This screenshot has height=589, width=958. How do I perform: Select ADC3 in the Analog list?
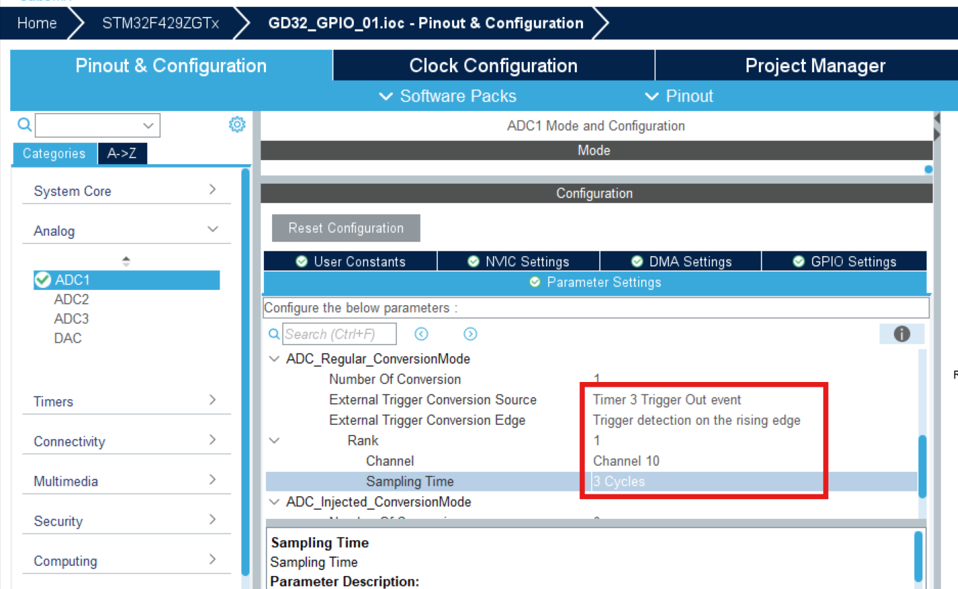click(72, 319)
